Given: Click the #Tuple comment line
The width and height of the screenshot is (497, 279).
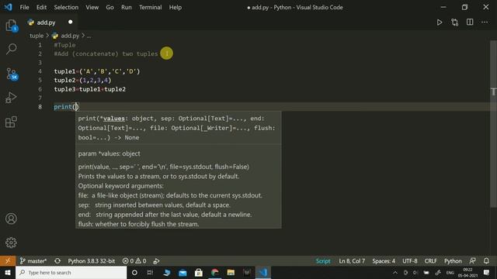Looking at the screenshot, I should [x=64, y=45].
